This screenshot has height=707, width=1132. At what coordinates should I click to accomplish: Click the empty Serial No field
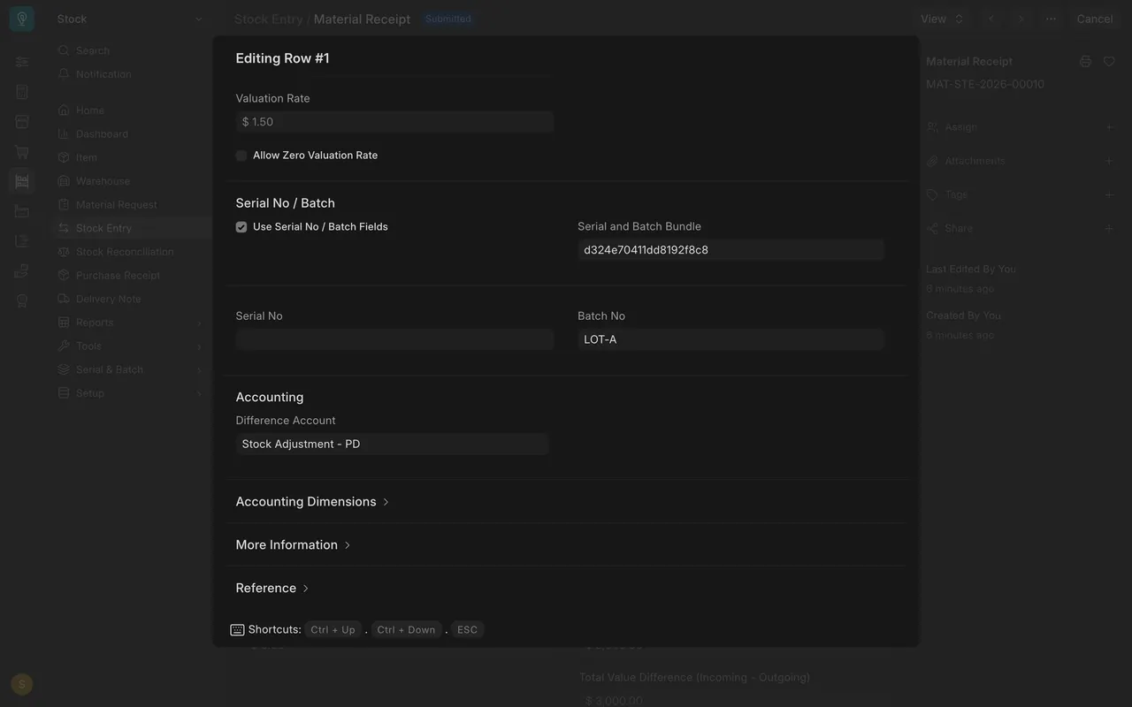[394, 339]
